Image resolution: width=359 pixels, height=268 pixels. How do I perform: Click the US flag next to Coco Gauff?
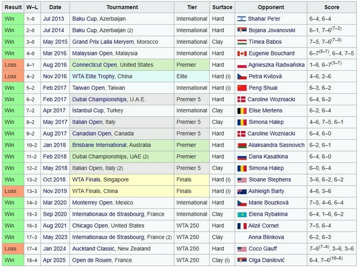pos(242,248)
